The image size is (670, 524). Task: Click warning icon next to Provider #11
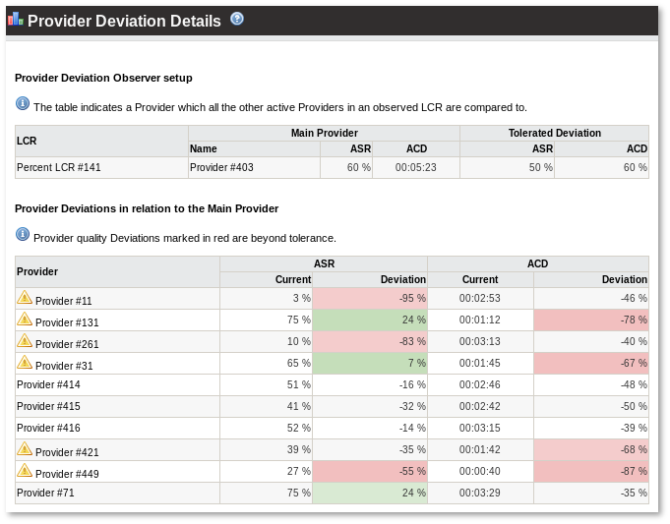(25, 298)
